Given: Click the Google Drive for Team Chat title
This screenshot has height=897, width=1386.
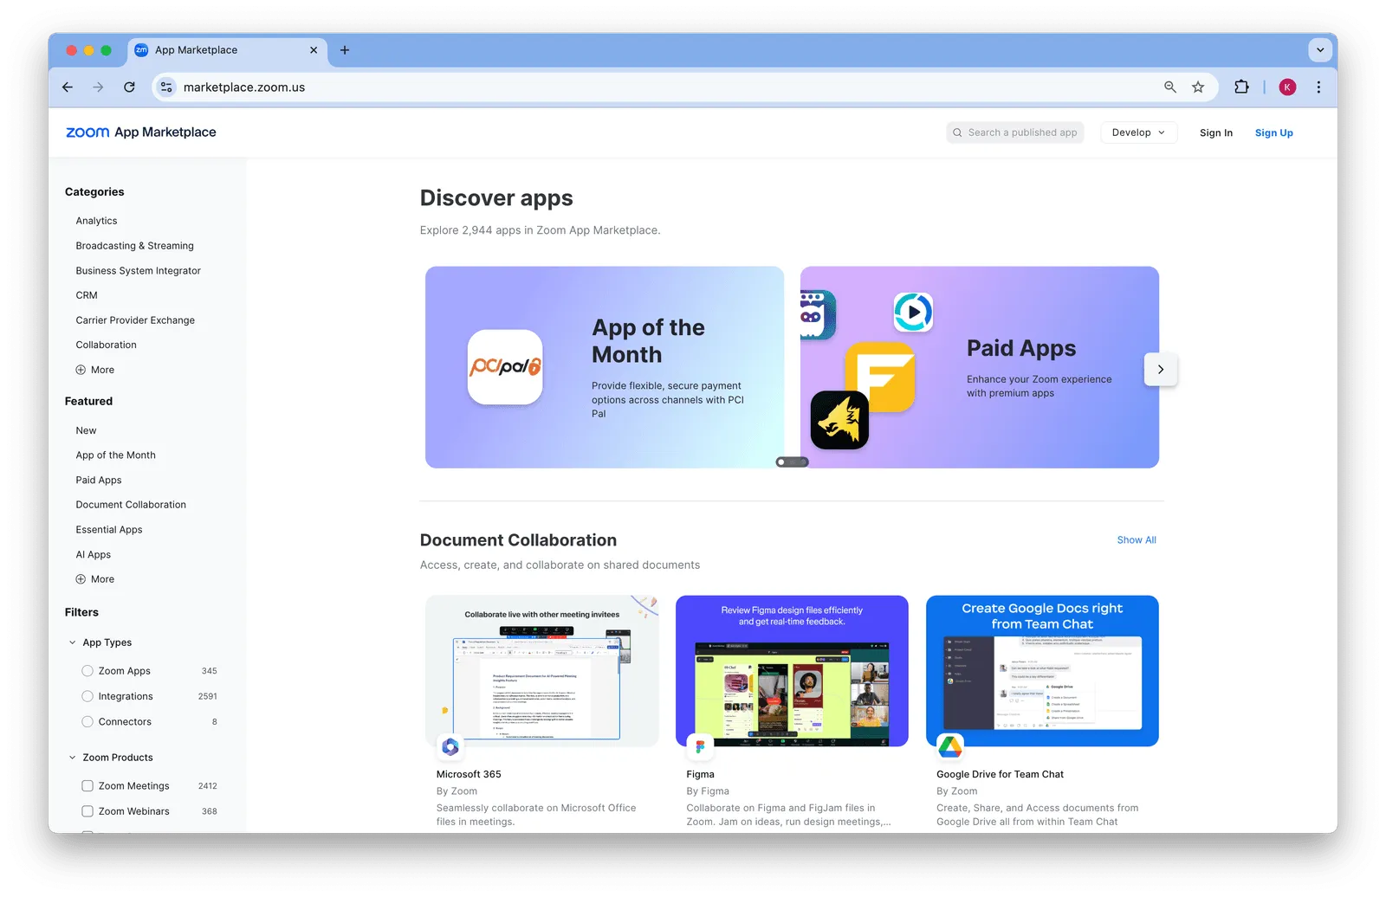Looking at the screenshot, I should 1000,775.
